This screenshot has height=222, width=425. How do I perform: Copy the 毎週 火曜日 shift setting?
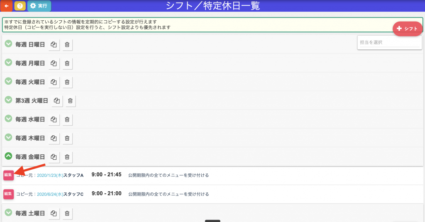coord(54,82)
